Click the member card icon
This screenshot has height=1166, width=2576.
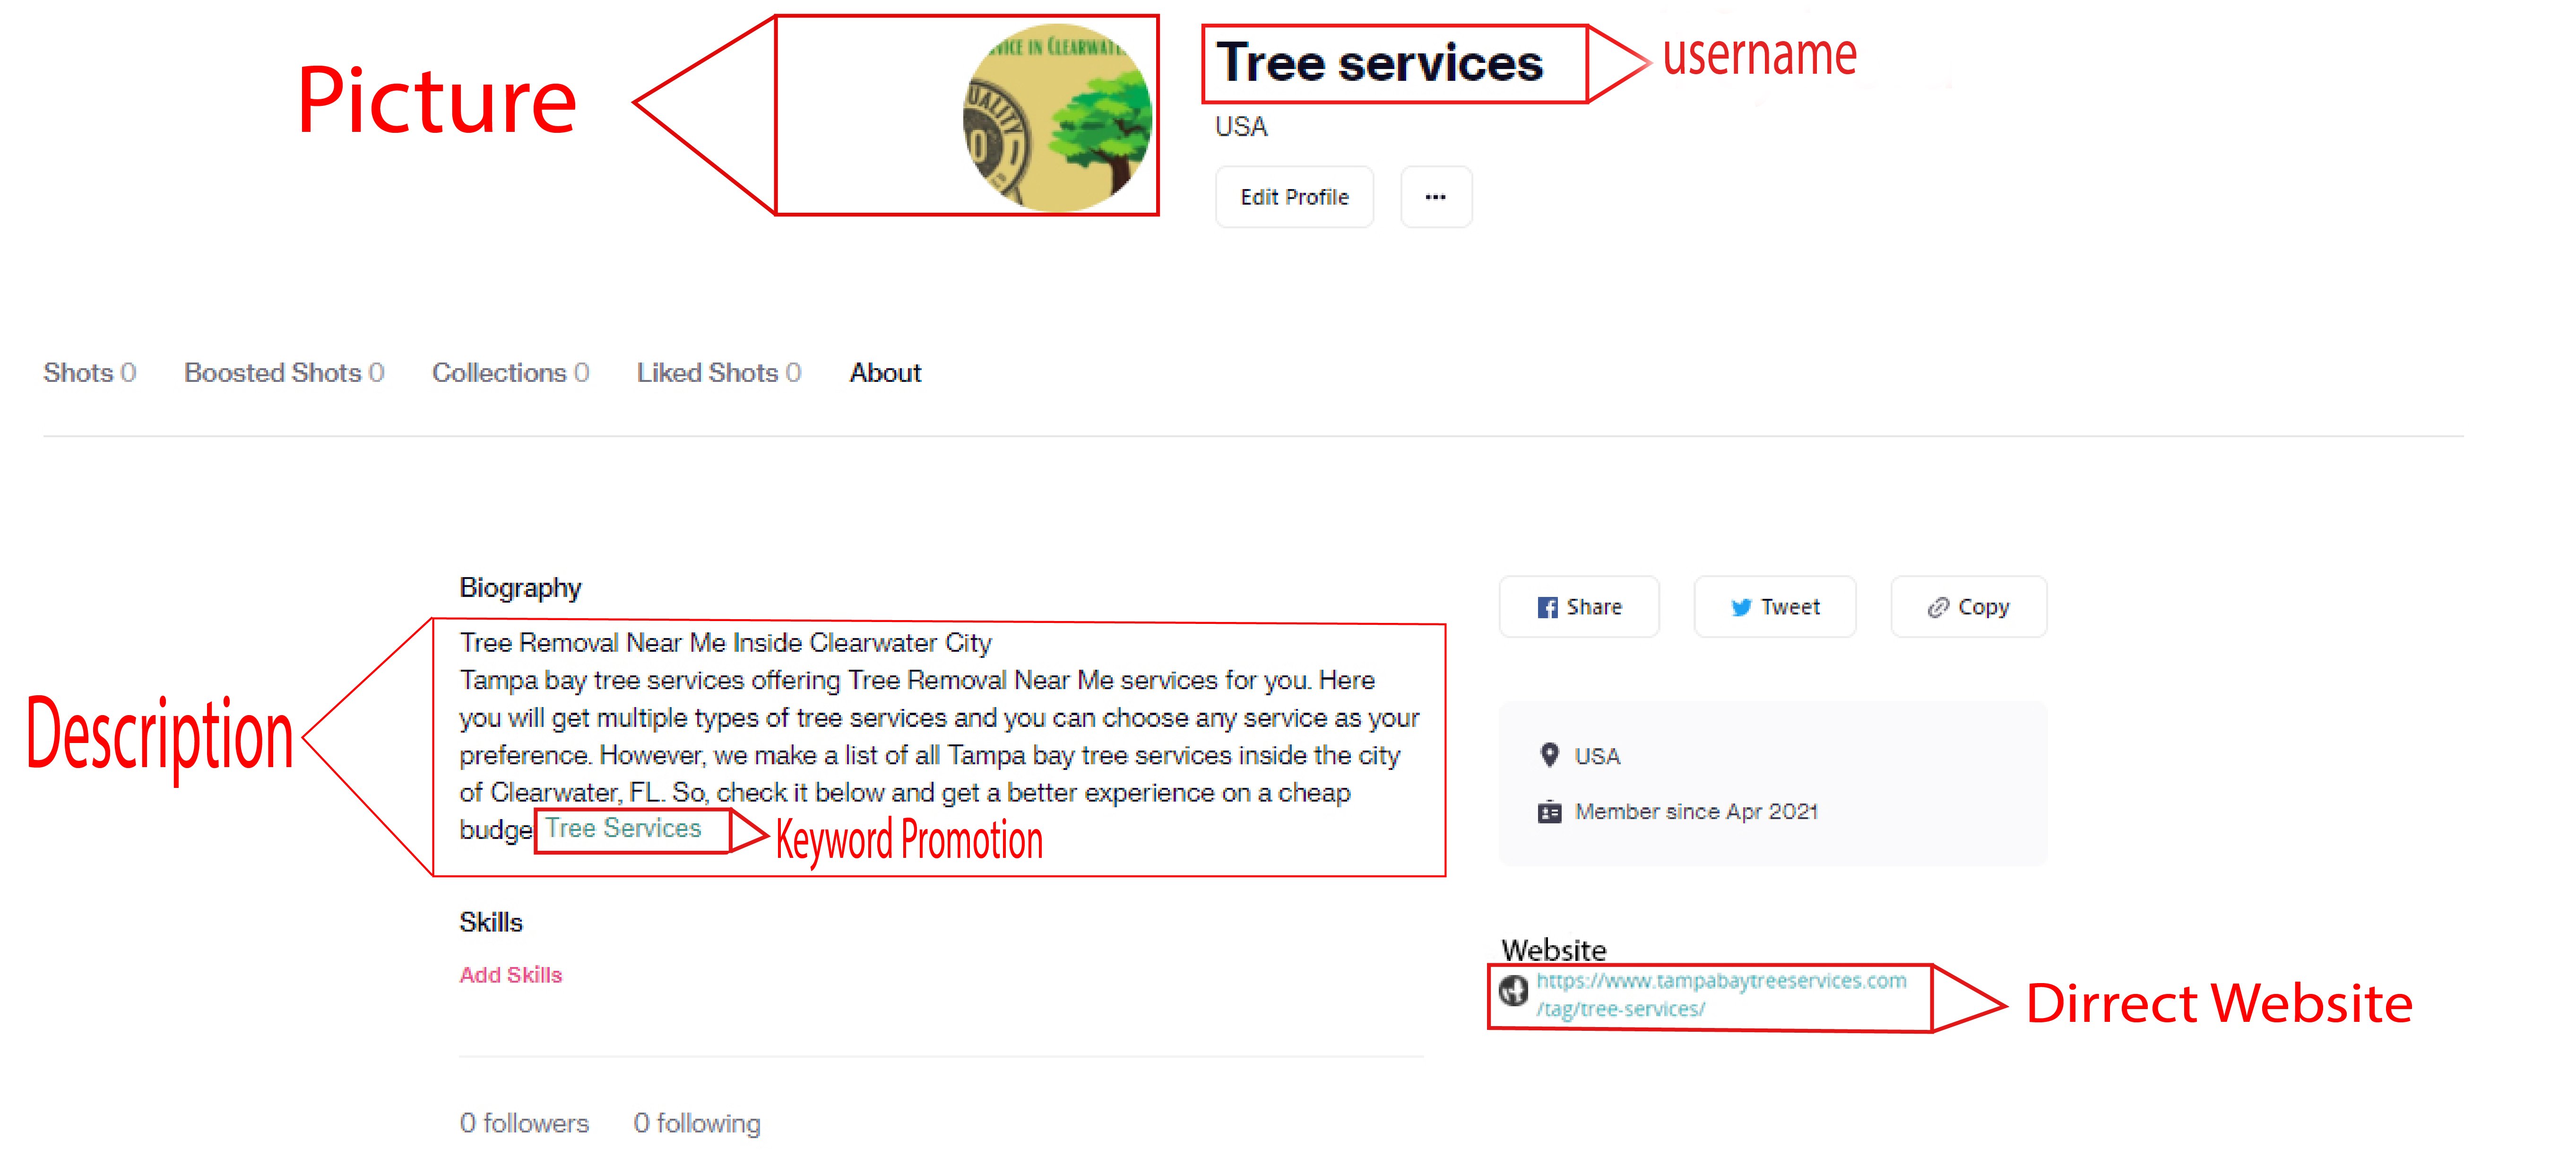[1549, 812]
